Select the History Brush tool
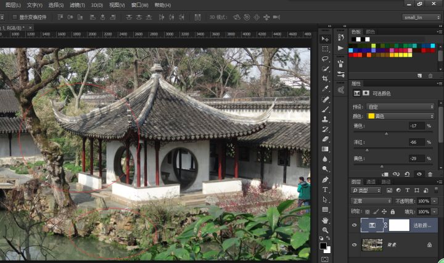 (325, 129)
